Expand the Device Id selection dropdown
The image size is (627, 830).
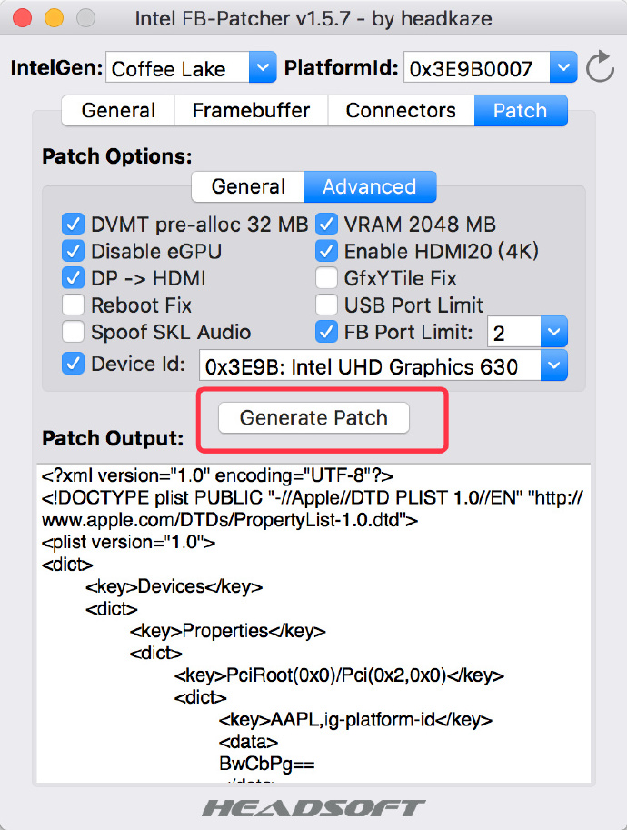click(554, 365)
